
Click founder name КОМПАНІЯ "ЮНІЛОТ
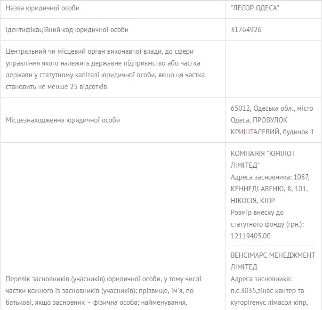pos(263,154)
